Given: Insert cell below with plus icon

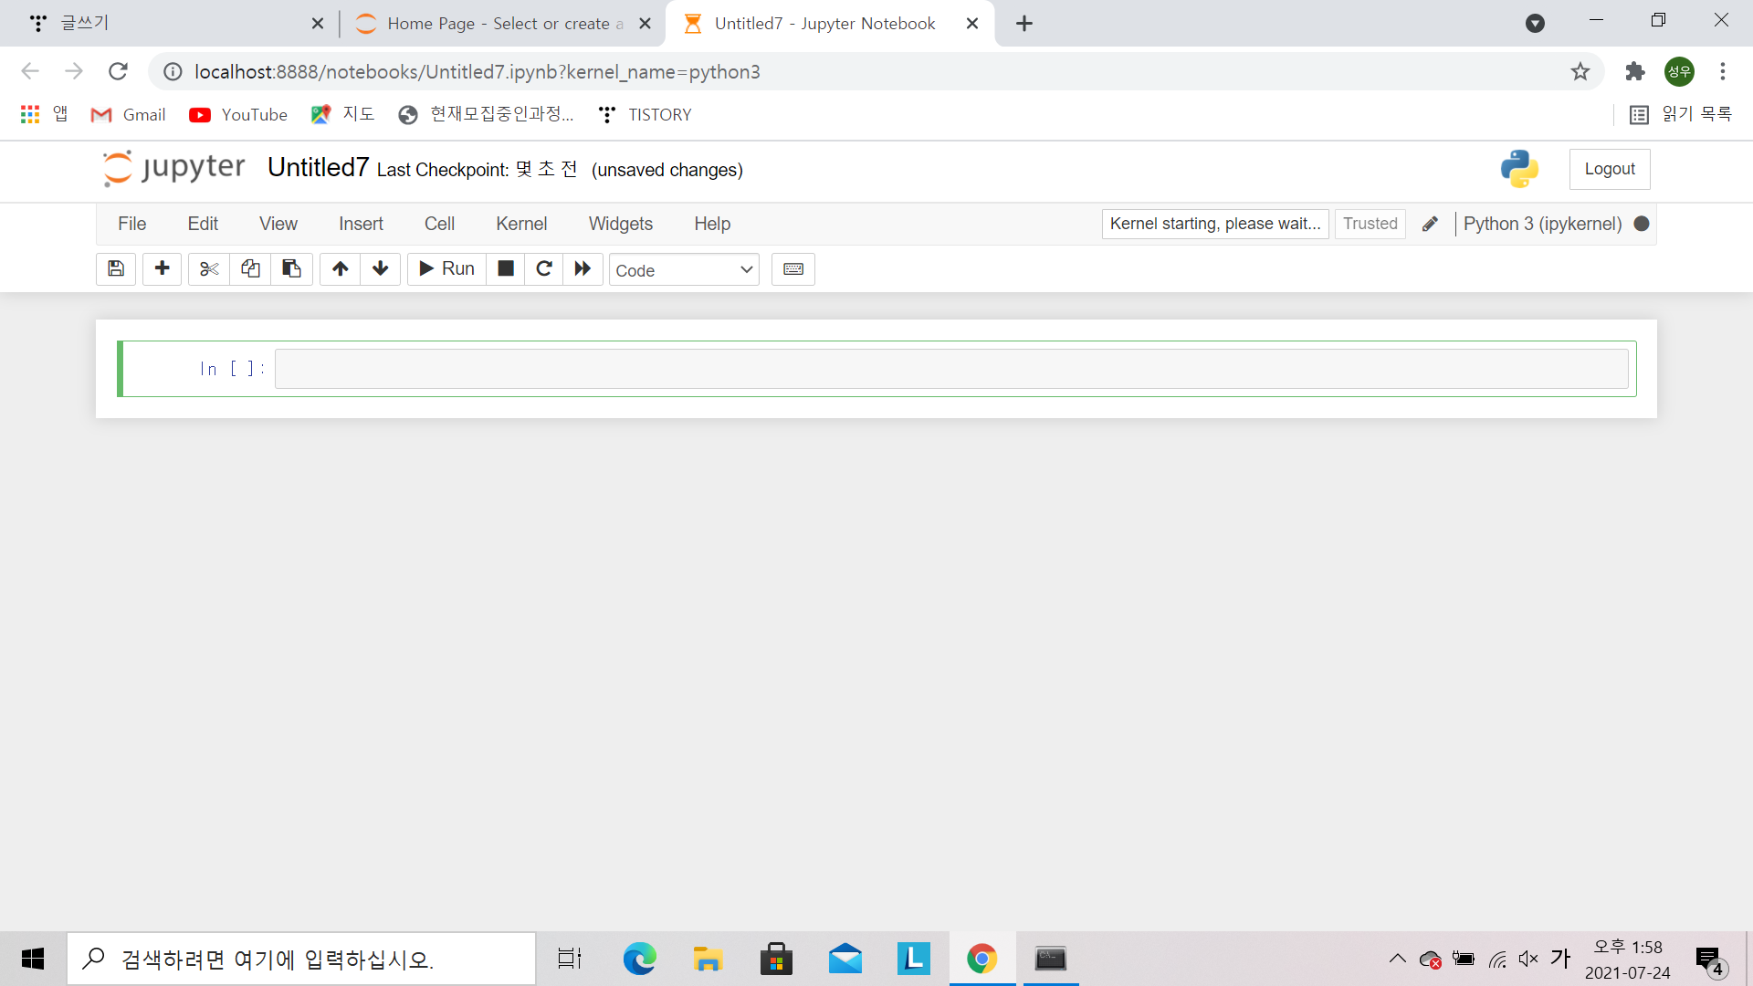Looking at the screenshot, I should [x=163, y=268].
